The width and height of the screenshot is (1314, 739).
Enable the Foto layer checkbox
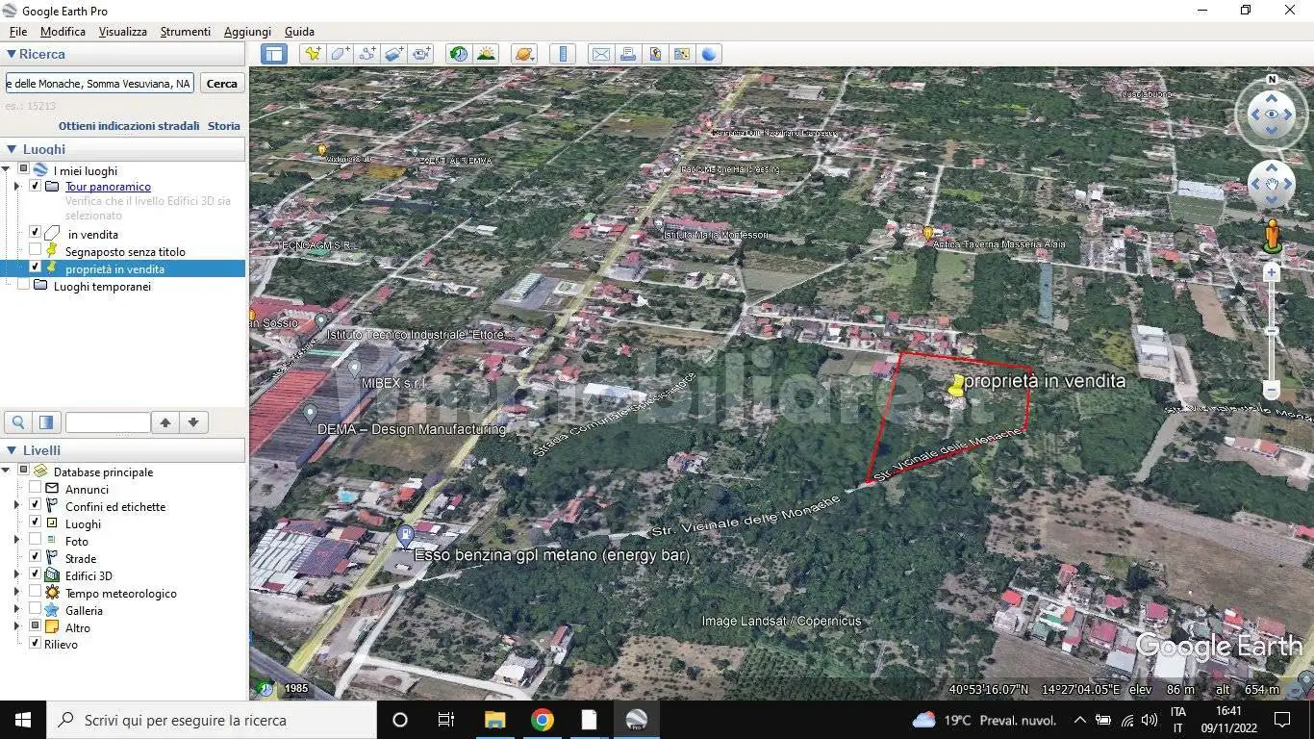click(x=36, y=540)
